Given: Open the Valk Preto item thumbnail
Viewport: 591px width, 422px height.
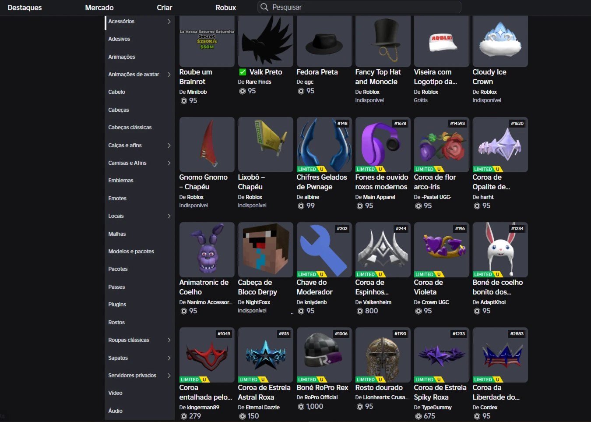Looking at the screenshot, I should [266, 41].
